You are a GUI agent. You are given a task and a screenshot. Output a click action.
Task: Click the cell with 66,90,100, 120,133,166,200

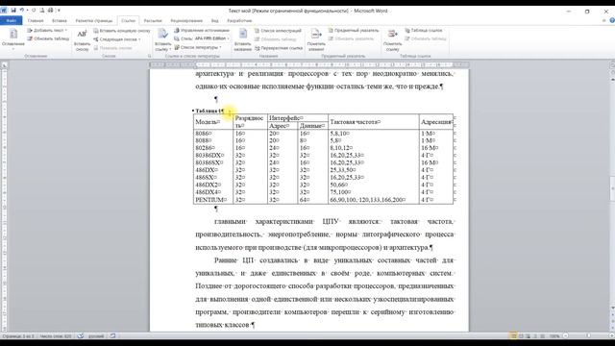[x=374, y=200]
